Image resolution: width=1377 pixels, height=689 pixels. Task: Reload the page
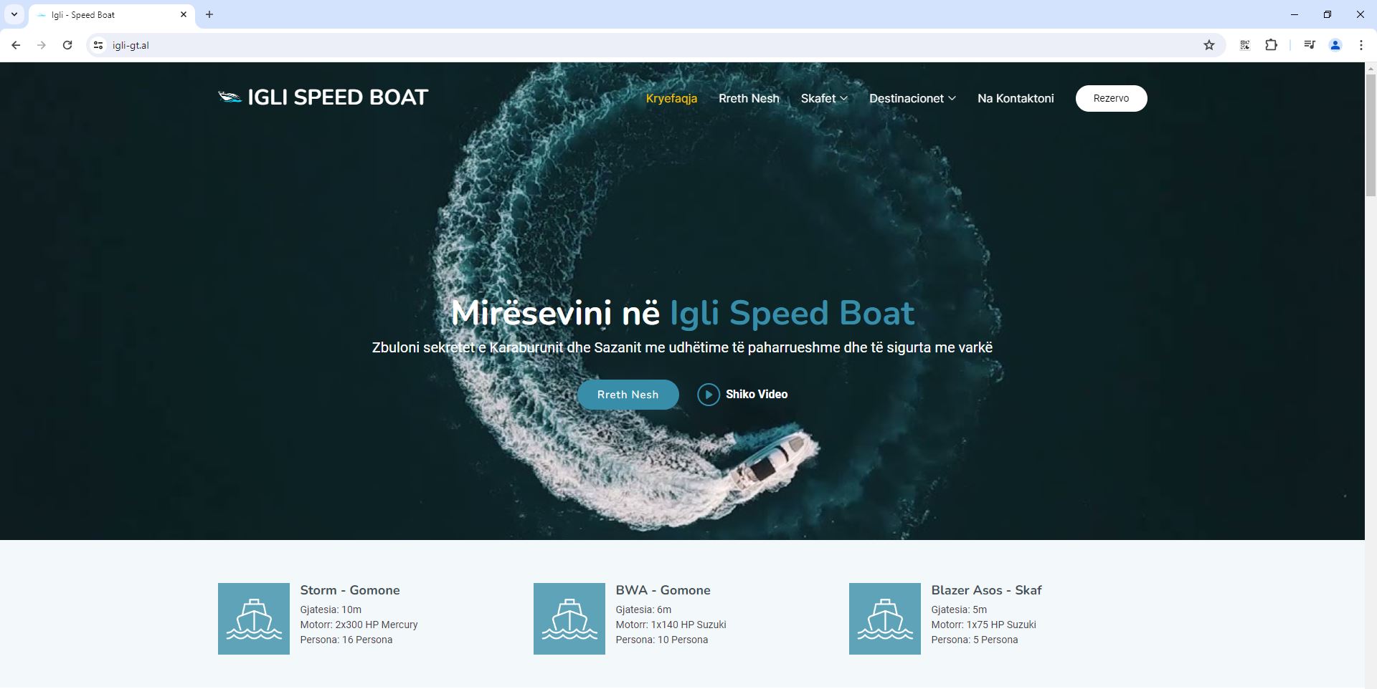click(67, 45)
